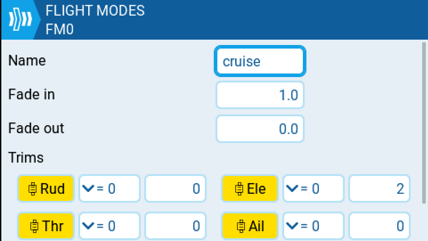Select the Fade out value field
The image size is (428, 241).
click(x=260, y=129)
